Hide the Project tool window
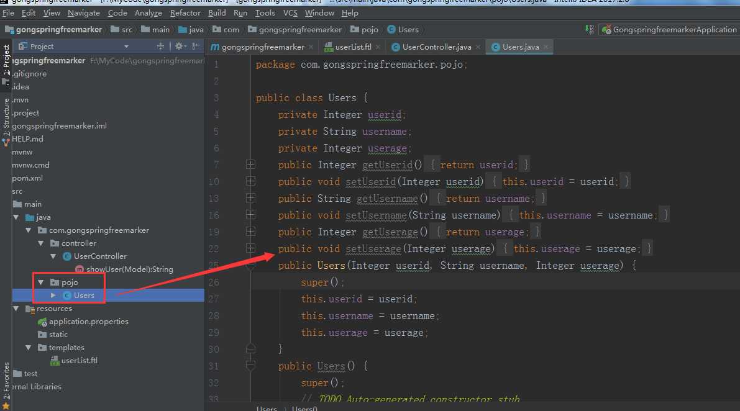Viewport: 740px width, 411px height. (196, 46)
